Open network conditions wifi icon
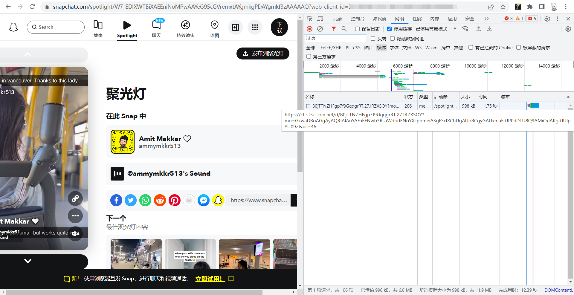Image resolution: width=574 pixels, height=295 pixels. pos(465,29)
